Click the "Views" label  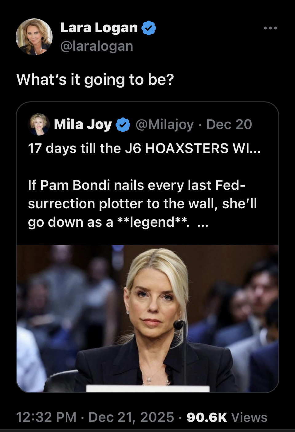[249, 417]
